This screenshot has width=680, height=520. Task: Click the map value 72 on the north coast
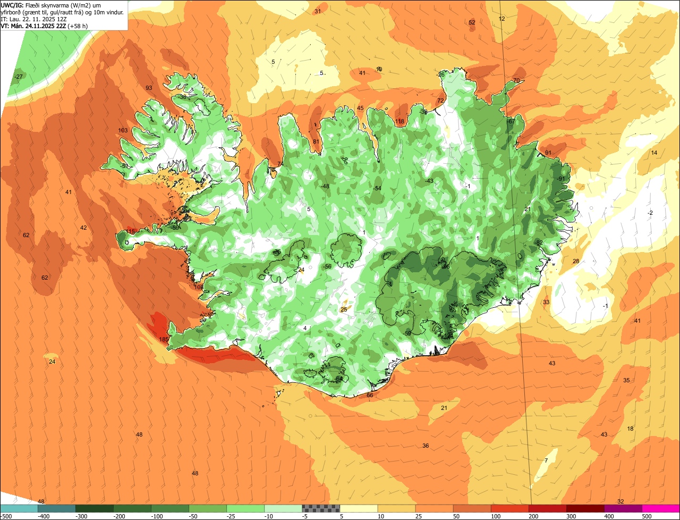[440, 100]
